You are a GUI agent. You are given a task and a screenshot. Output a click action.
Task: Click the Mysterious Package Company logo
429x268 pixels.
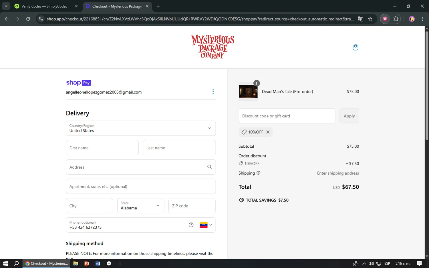click(213, 47)
